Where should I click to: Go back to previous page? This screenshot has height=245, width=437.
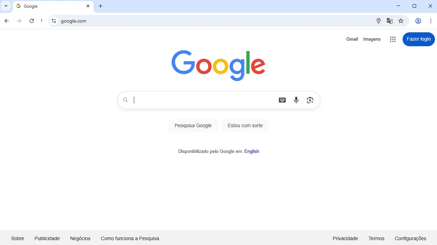pos(7,21)
